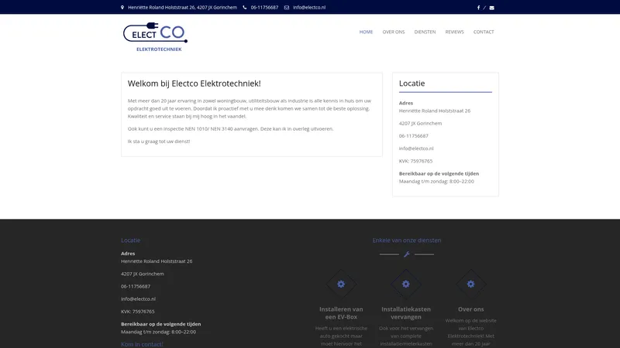Image resolution: width=620 pixels, height=348 pixels.
Task: Open the Reviews menu item
Action: [x=454, y=32]
